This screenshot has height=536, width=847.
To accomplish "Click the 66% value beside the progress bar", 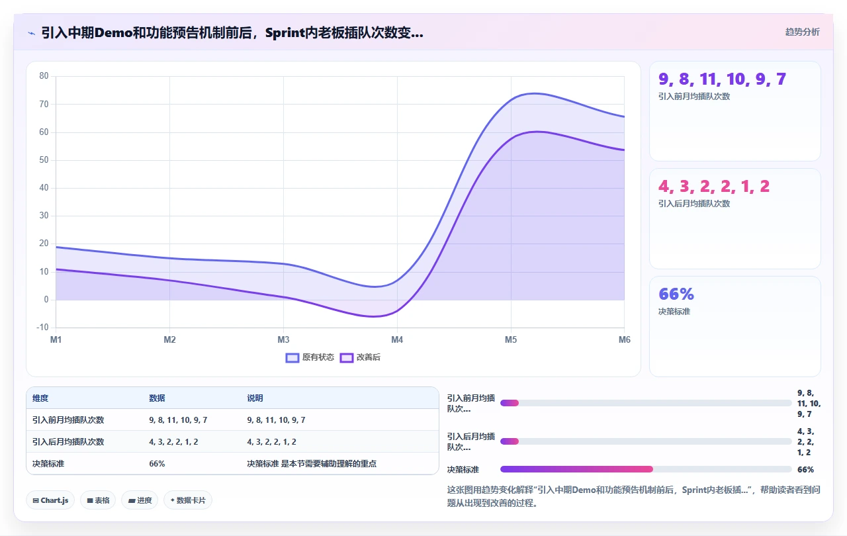I will point(805,470).
